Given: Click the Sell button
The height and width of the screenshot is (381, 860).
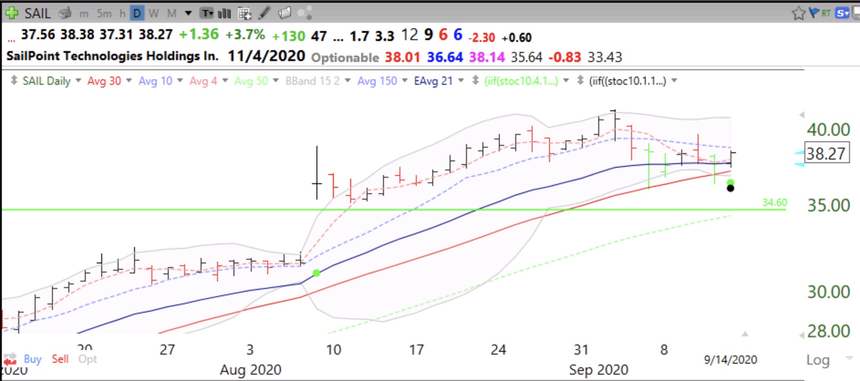Looking at the screenshot, I should 60,359.
